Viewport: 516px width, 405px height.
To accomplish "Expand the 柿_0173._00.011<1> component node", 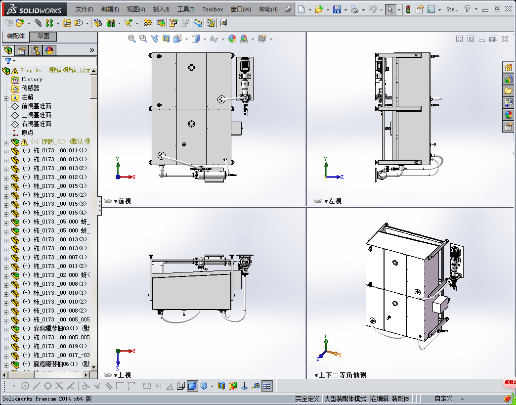I will (6, 152).
